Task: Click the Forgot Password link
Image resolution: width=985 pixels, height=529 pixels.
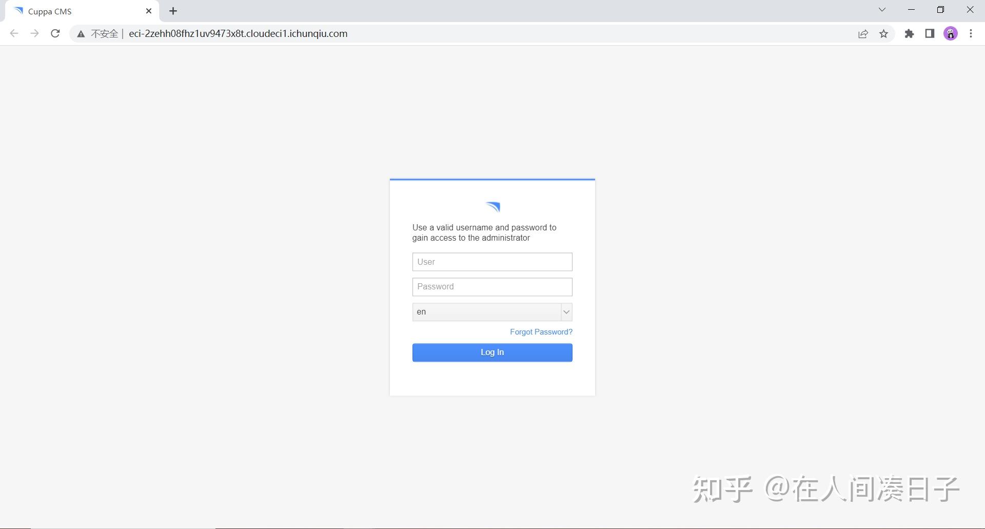Action: pyautogui.click(x=541, y=331)
